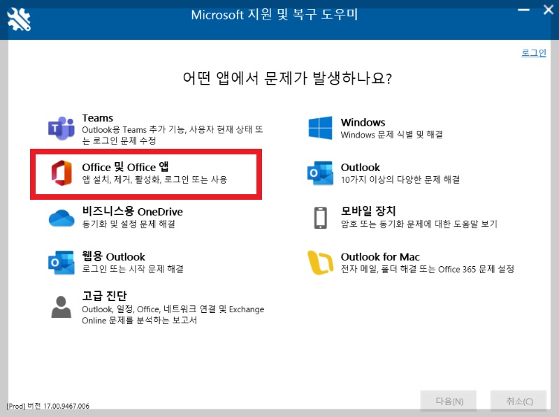The width and height of the screenshot is (559, 417).
Task: Choose the 웹용 Outlook heading
Action: click(x=113, y=256)
